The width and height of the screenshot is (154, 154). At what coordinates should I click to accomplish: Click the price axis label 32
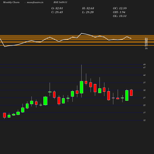point(144,90)
